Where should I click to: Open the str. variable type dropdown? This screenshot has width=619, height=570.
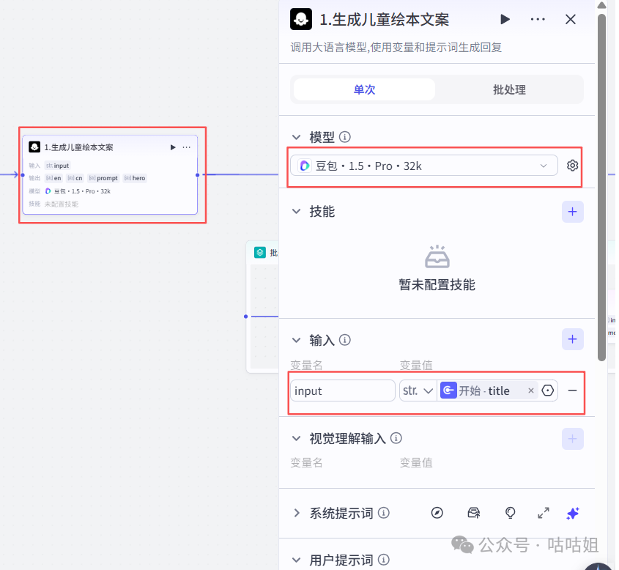click(418, 391)
